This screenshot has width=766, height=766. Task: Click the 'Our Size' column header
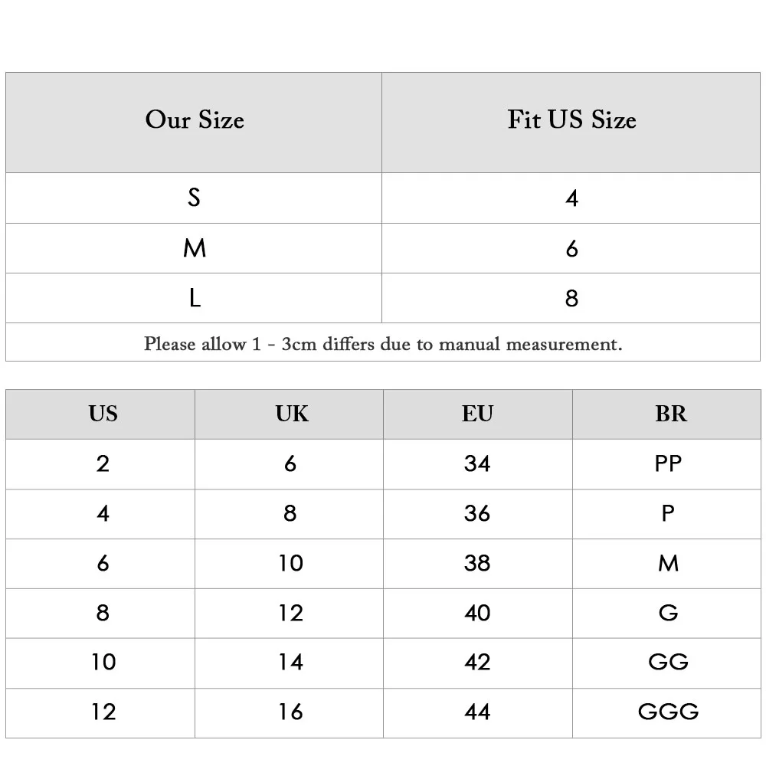point(194,123)
